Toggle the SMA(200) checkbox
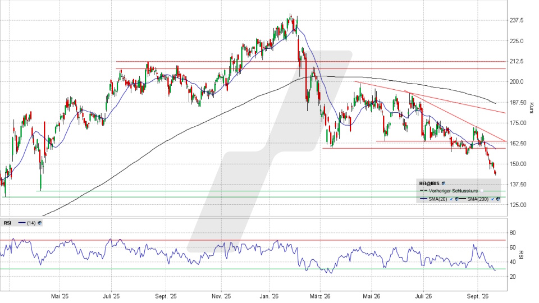 tap(492, 199)
